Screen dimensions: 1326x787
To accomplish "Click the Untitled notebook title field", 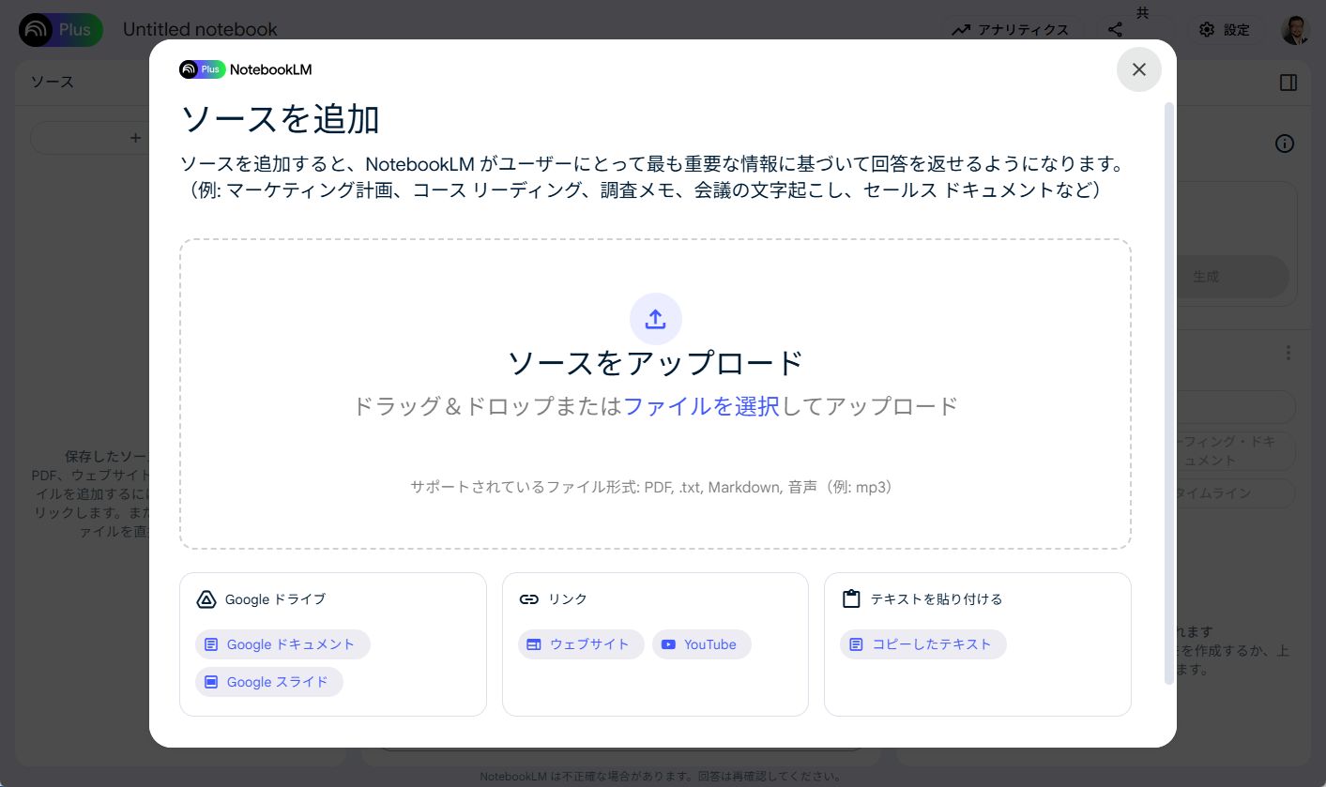I will pyautogui.click(x=200, y=29).
